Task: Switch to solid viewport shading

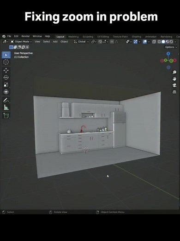Action: coord(163,42)
